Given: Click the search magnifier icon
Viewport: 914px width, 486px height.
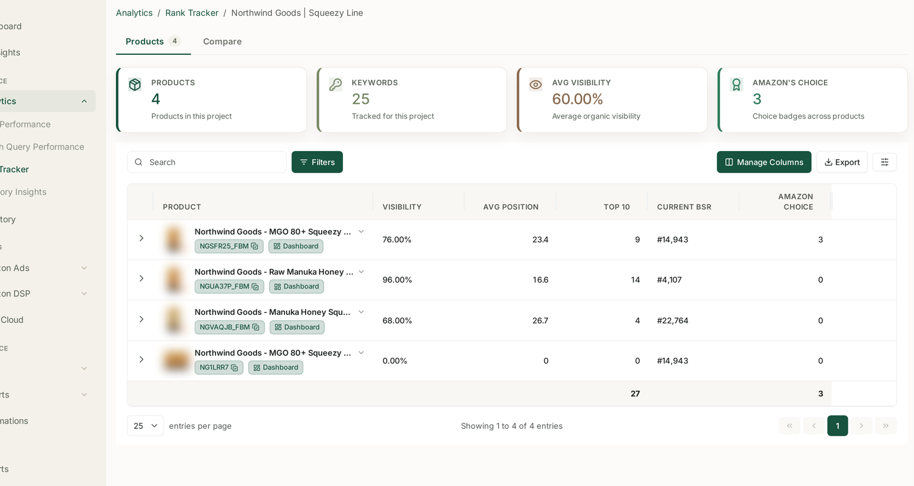Looking at the screenshot, I should (x=138, y=162).
